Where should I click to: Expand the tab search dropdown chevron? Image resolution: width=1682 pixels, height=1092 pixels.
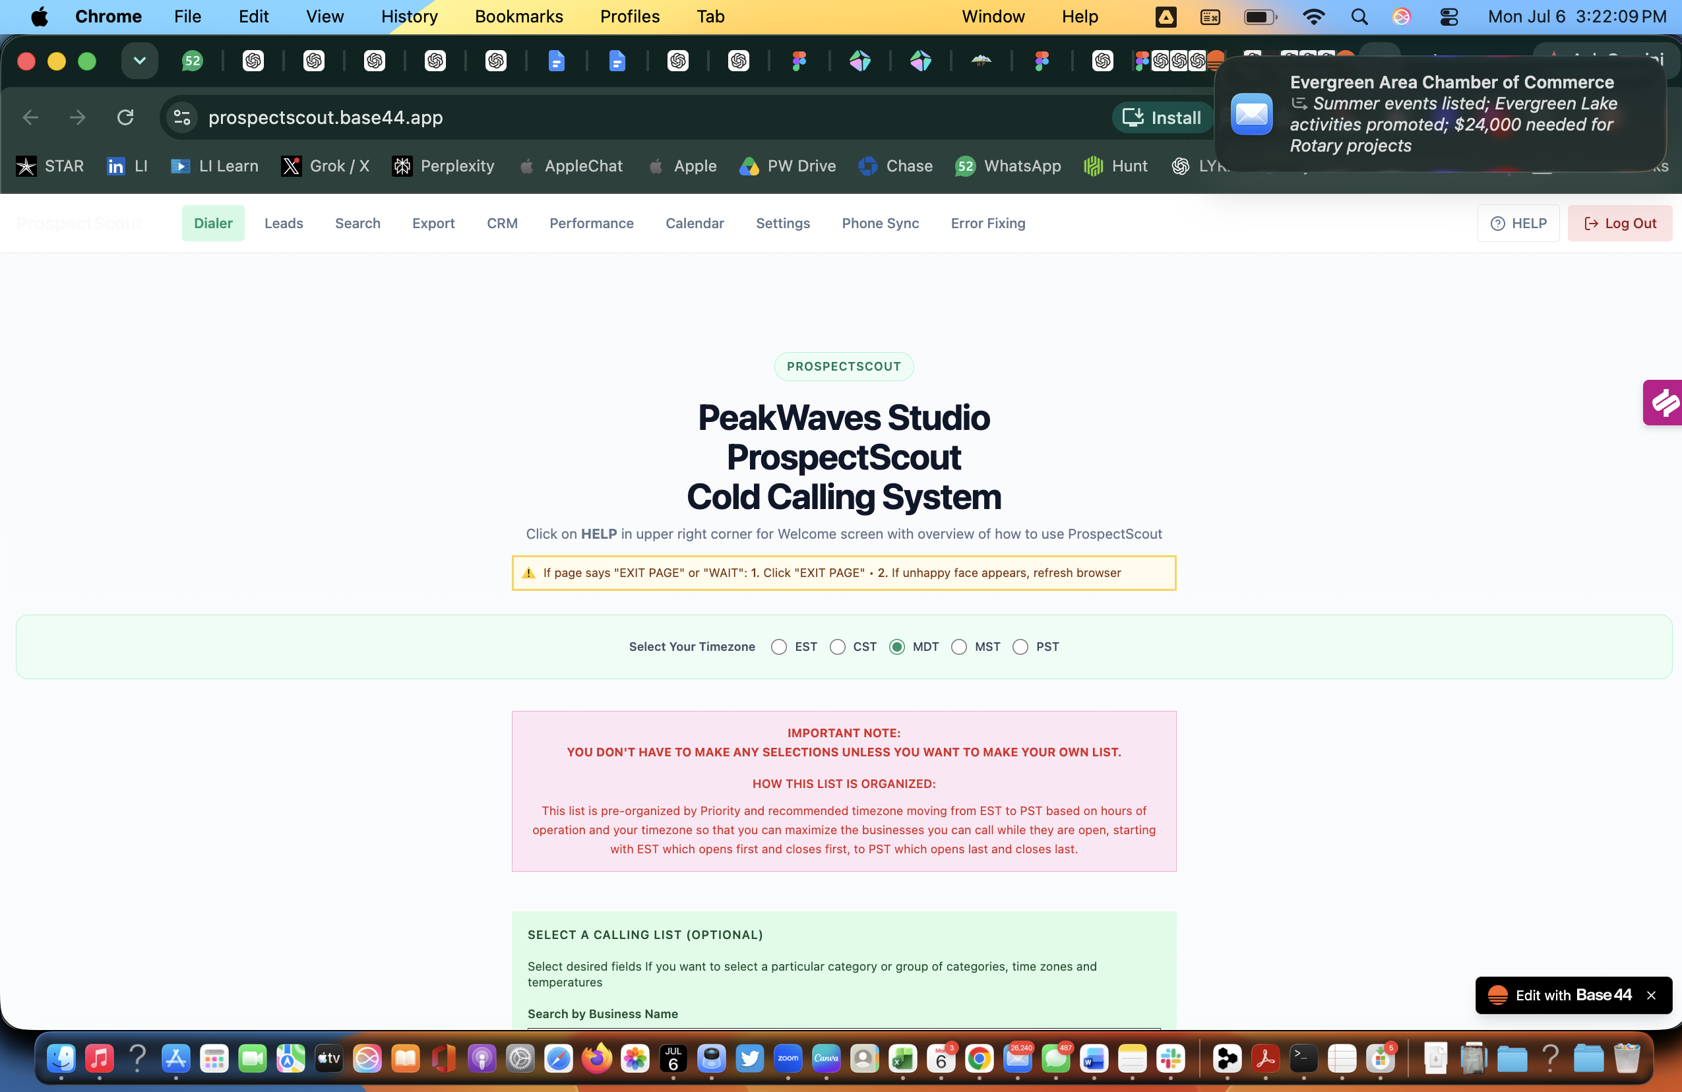pos(140,61)
